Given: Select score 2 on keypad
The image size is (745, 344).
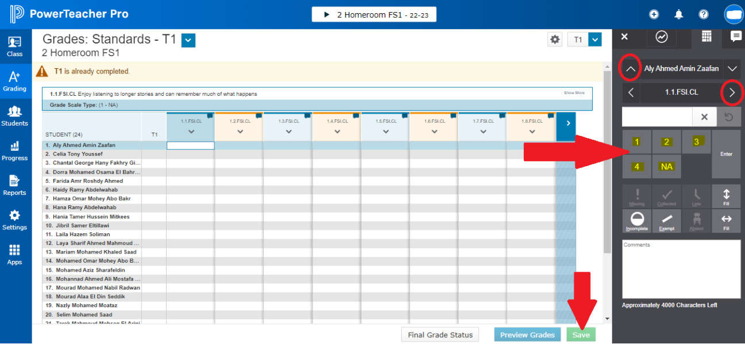Looking at the screenshot, I should pos(666,142).
